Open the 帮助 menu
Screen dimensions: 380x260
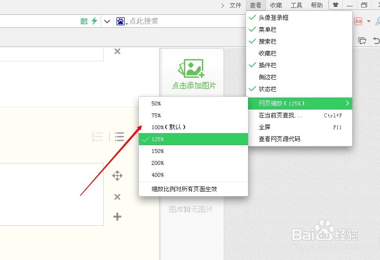(x=317, y=5)
